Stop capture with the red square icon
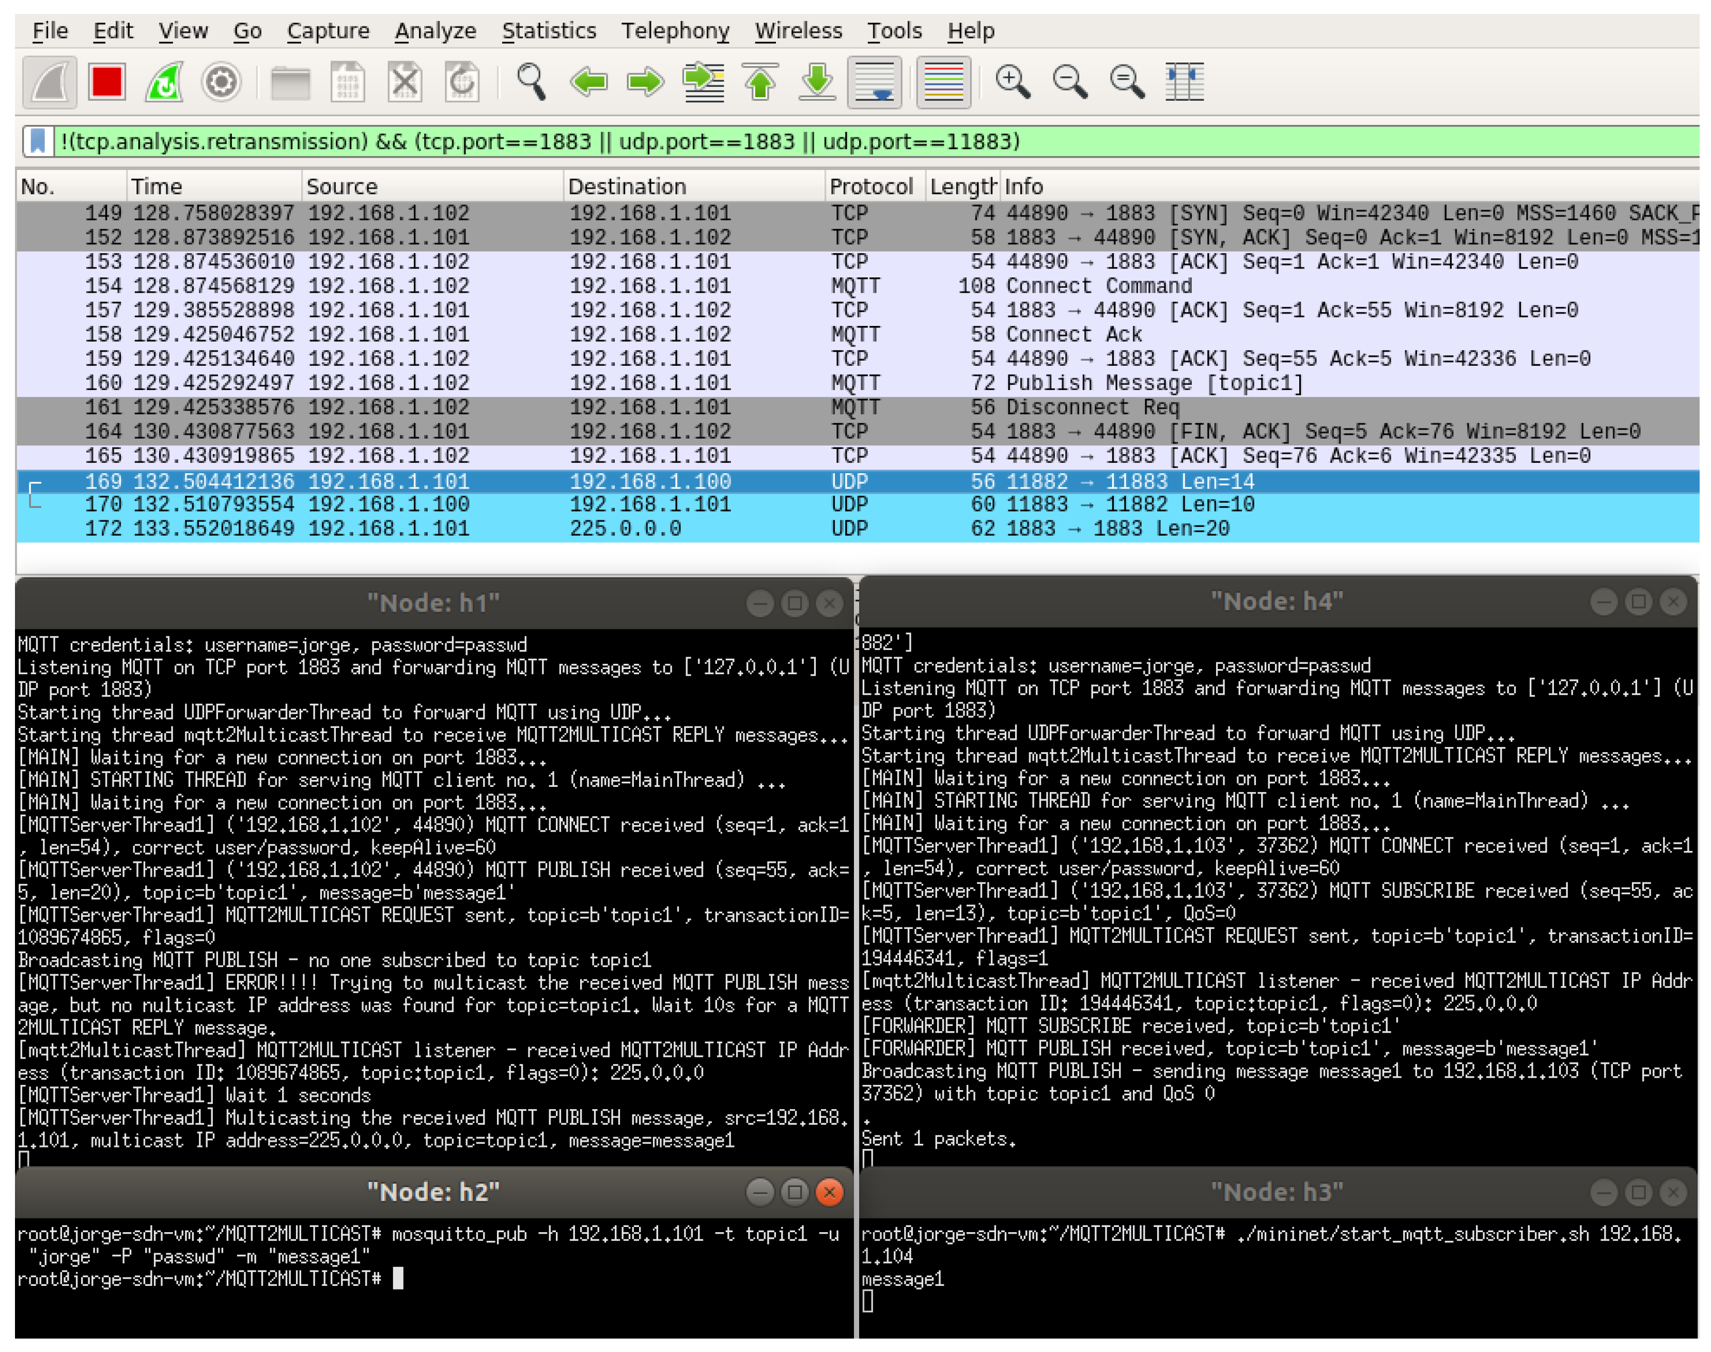Viewport: 1711px width, 1352px height. 107,82
